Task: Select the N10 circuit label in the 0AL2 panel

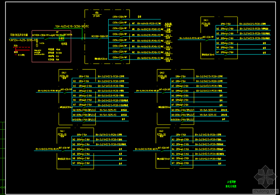Action: tap(173, 120)
